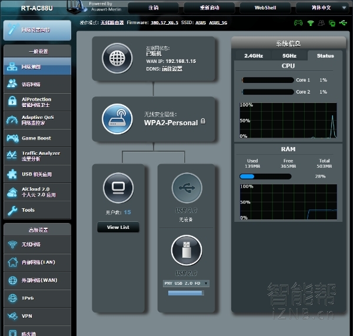Click the USB drive usage bar
This screenshot has width=353, height=336.
pos(185,292)
